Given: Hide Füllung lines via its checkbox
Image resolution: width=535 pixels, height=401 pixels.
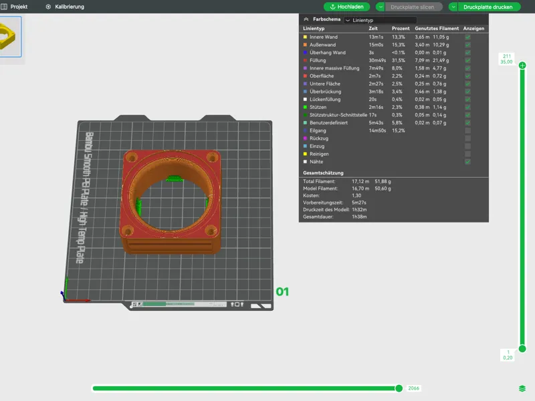Looking at the screenshot, I should click(467, 60).
